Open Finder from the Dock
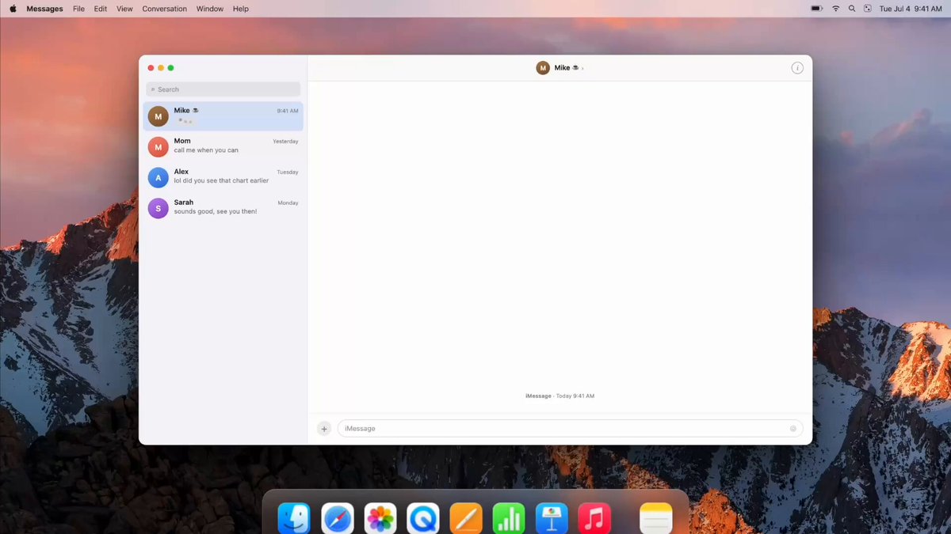Viewport: 951px width, 534px height. coord(294,519)
